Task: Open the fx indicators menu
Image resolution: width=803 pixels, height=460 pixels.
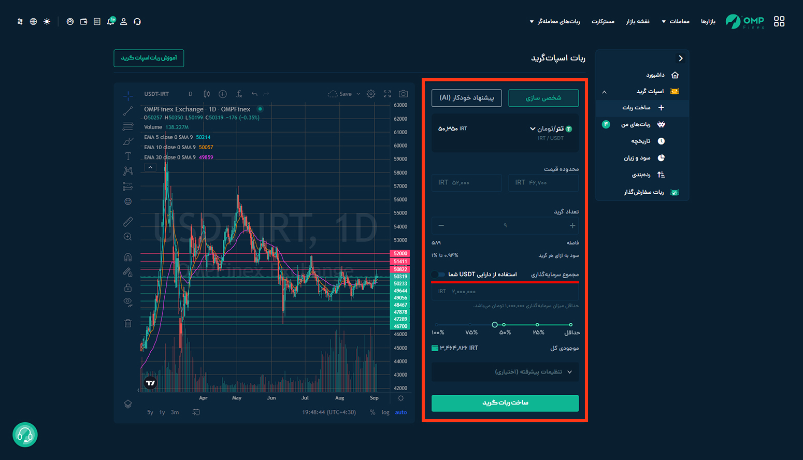Action: (x=239, y=94)
